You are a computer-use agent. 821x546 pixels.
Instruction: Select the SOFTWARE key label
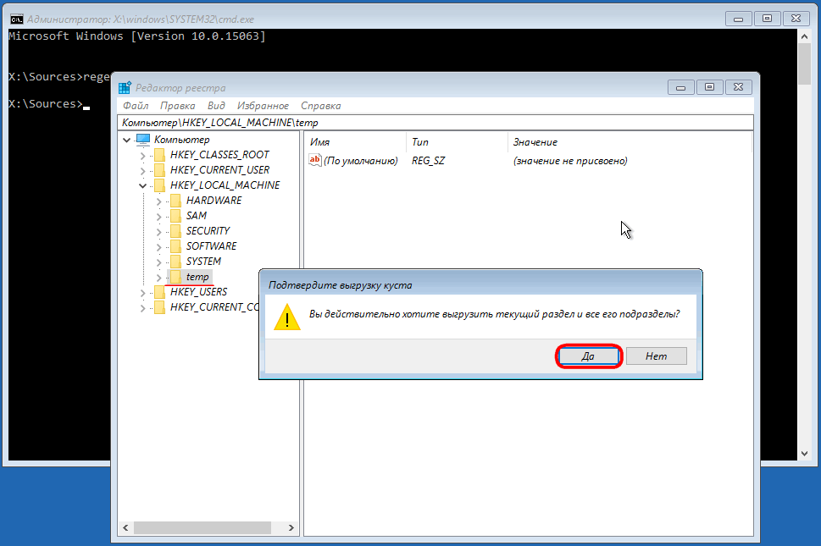(211, 245)
